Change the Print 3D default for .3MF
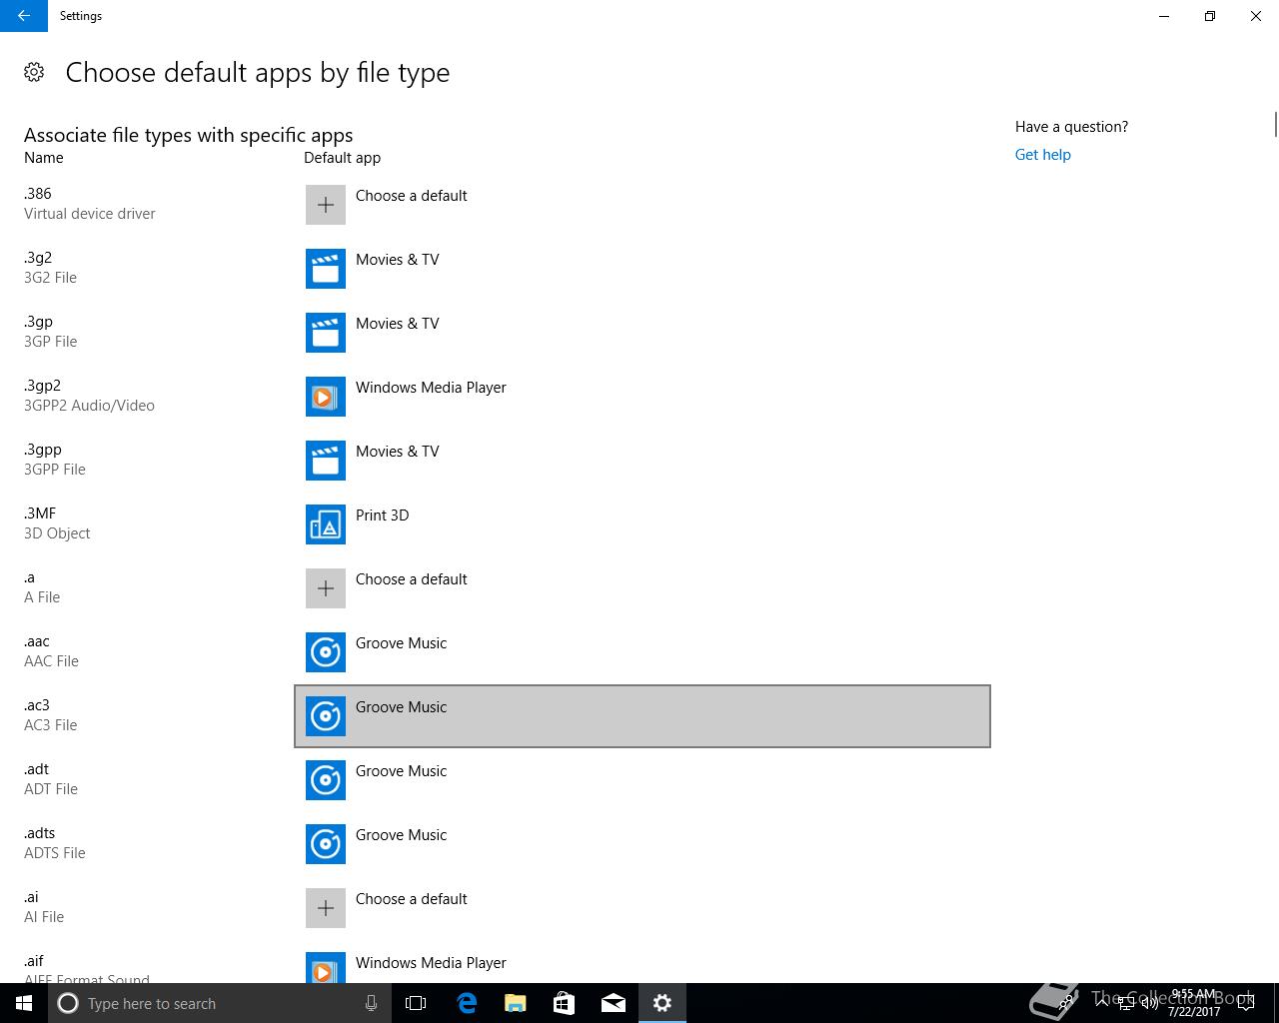 coord(642,524)
